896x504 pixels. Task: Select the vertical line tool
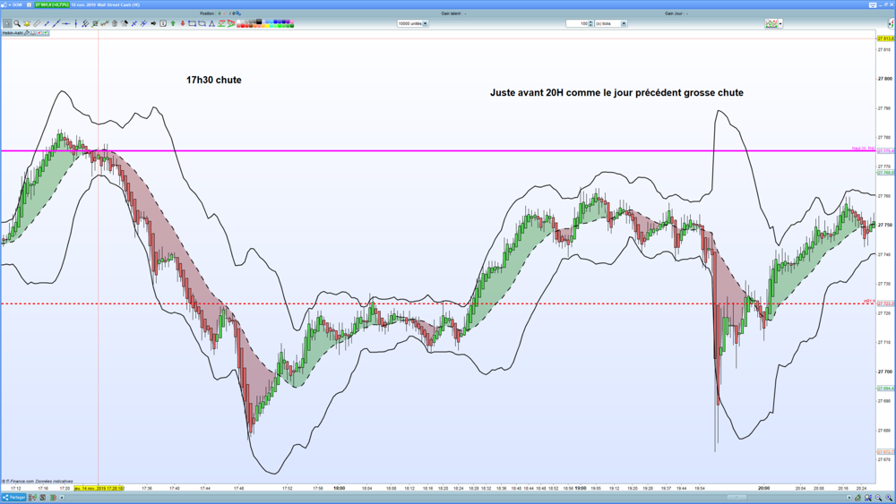click(x=76, y=23)
